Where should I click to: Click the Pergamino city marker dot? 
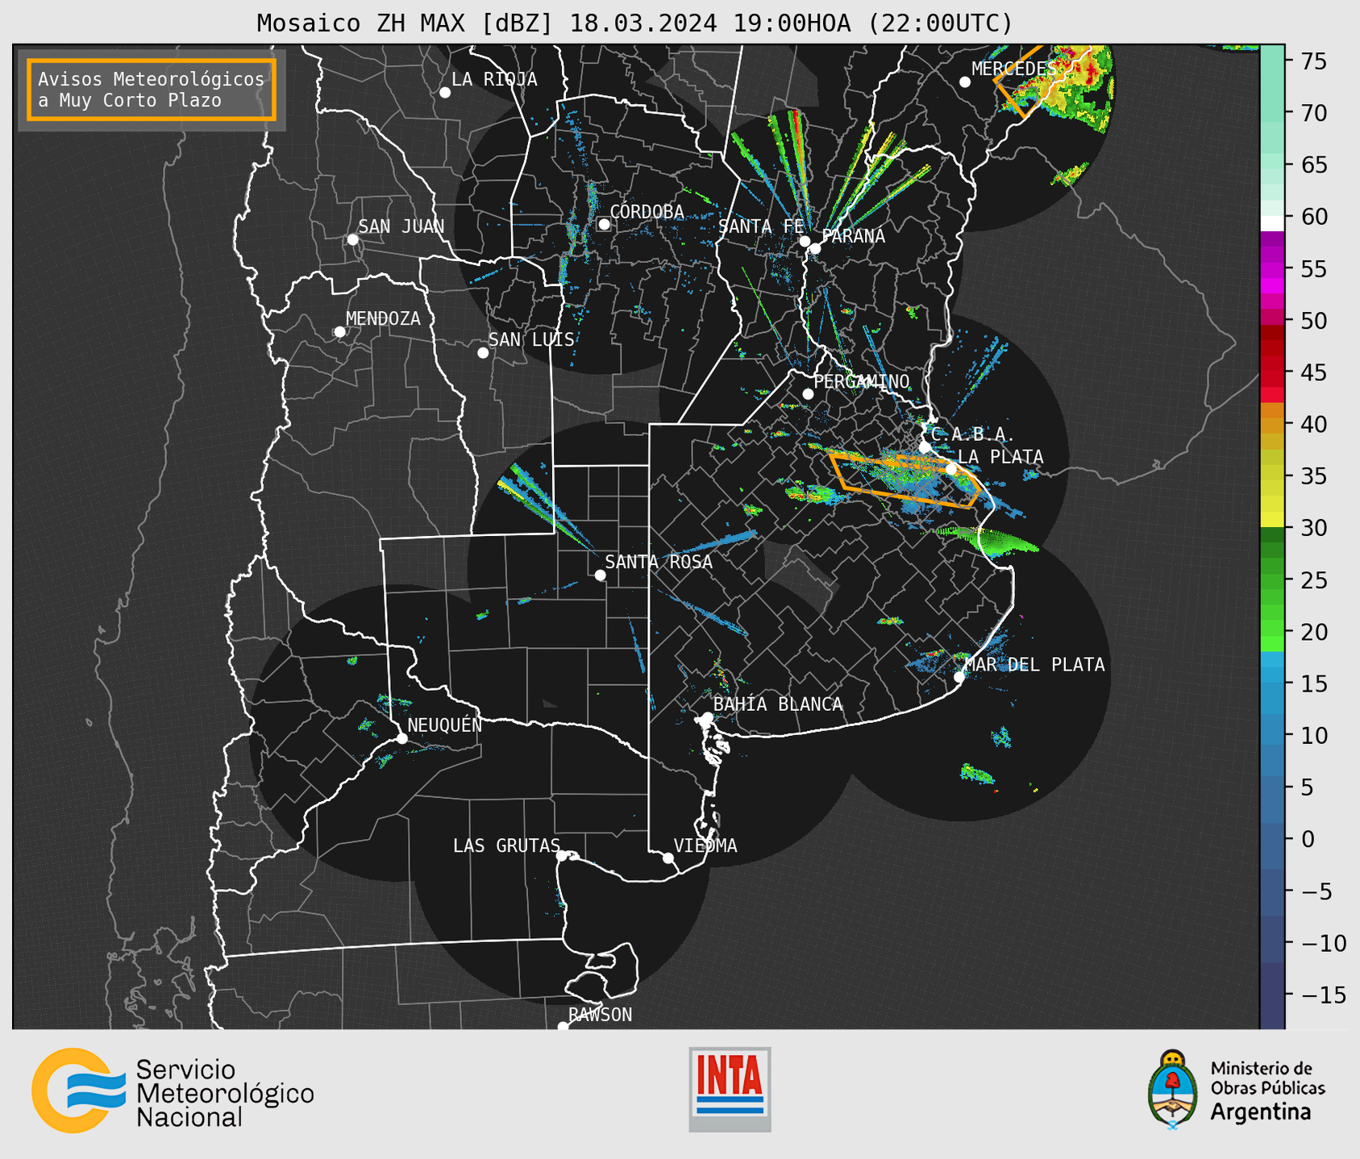(x=808, y=394)
